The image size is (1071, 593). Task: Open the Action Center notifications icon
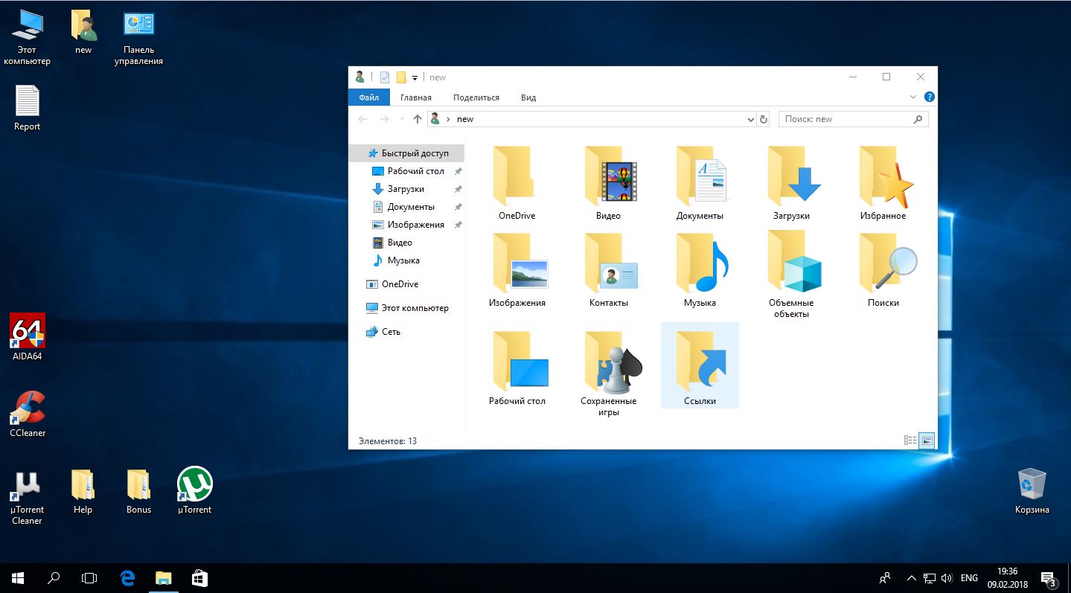1049,578
